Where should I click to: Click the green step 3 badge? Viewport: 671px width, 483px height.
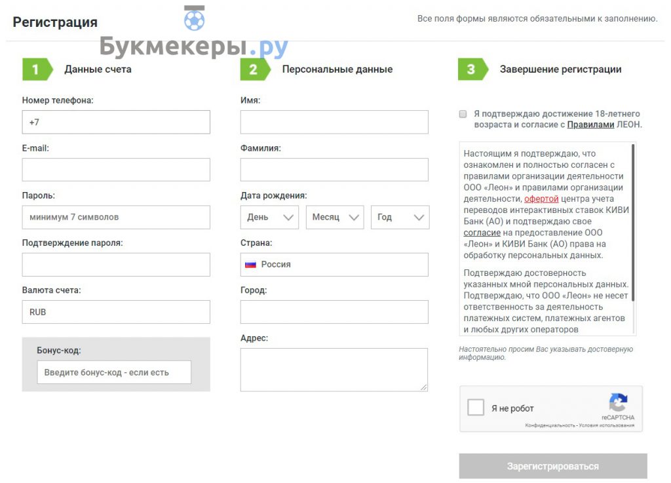click(x=473, y=69)
